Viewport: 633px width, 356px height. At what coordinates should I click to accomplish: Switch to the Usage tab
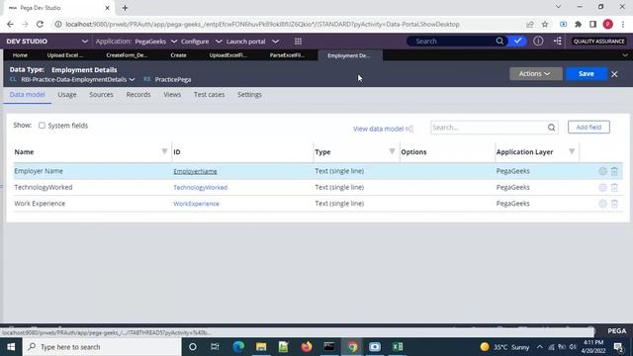67,95
